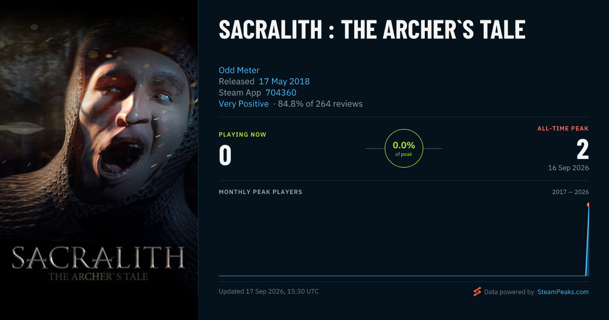The width and height of the screenshot is (609, 320).
Task: Click the Updated 17 Sep 2026 timestamp
Action: point(269,292)
